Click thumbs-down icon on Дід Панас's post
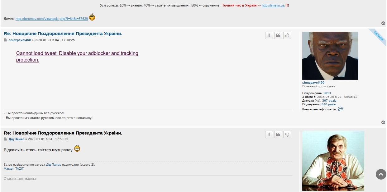387x192 pixels. point(287,135)
